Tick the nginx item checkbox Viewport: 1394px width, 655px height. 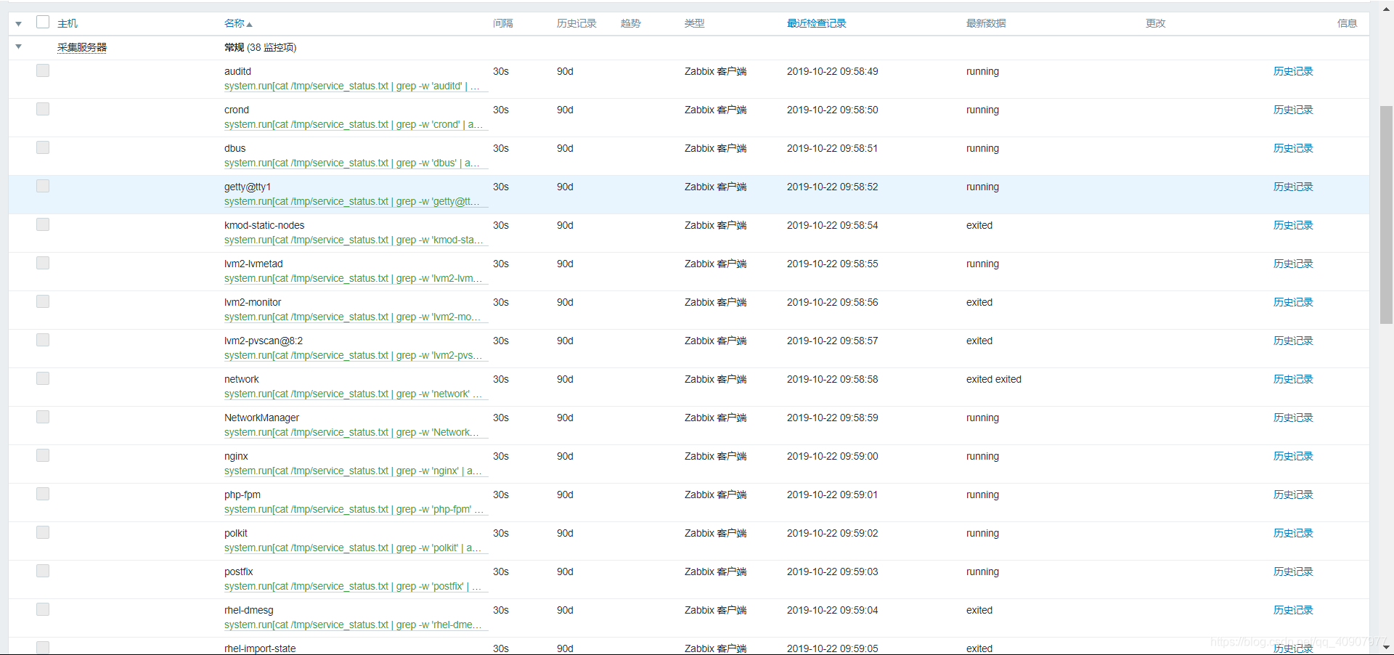click(x=43, y=455)
